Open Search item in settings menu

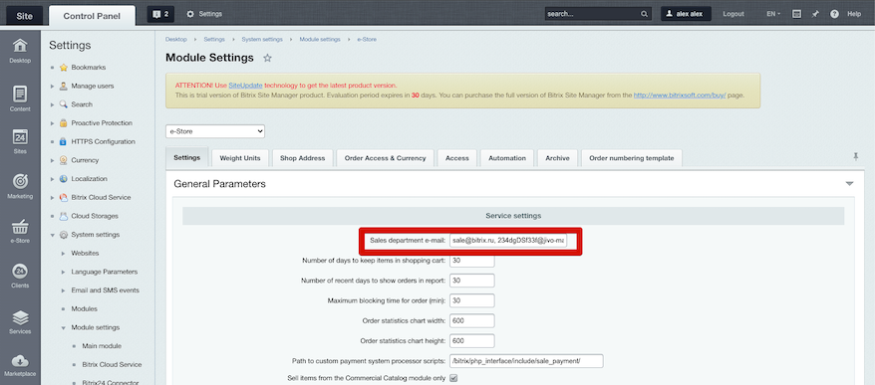point(82,104)
